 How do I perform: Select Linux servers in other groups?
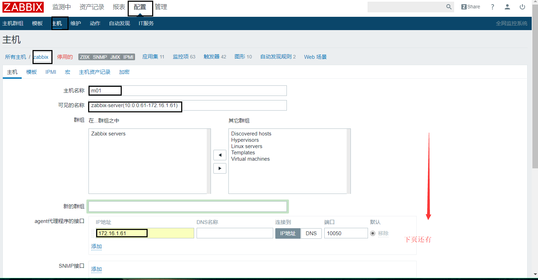[247, 146]
